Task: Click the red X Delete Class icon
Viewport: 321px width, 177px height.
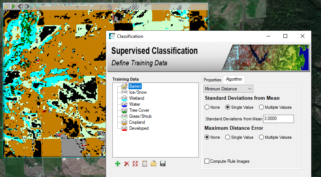Action: (127, 164)
